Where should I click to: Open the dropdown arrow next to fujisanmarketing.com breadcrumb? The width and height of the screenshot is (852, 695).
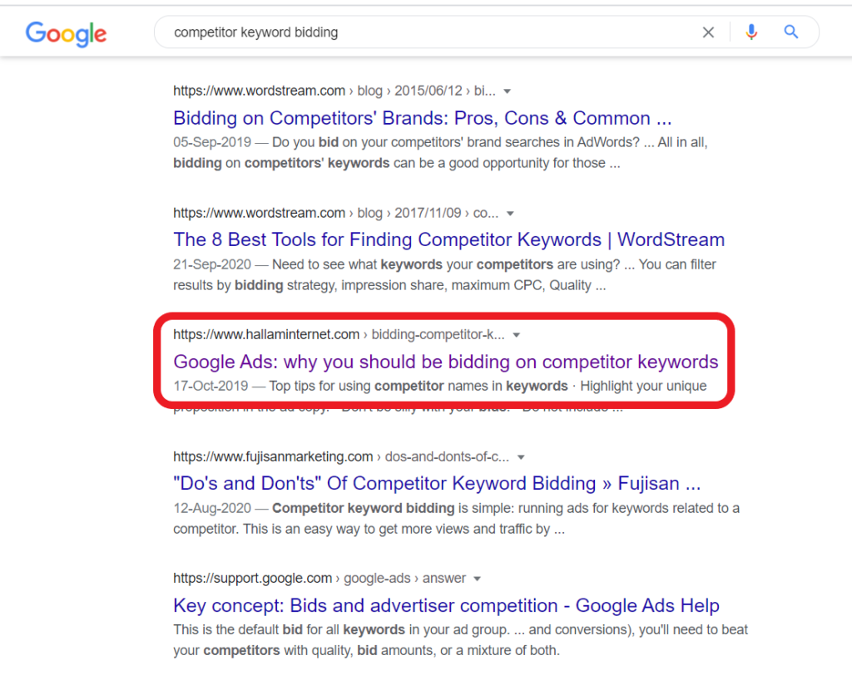pos(521,456)
